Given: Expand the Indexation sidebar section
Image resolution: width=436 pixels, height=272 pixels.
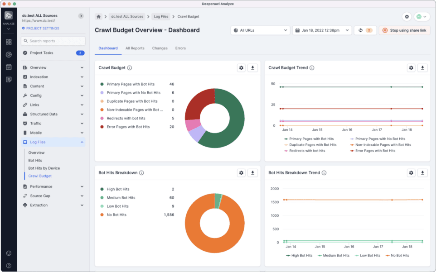Looking at the screenshot, I should tap(53, 77).
